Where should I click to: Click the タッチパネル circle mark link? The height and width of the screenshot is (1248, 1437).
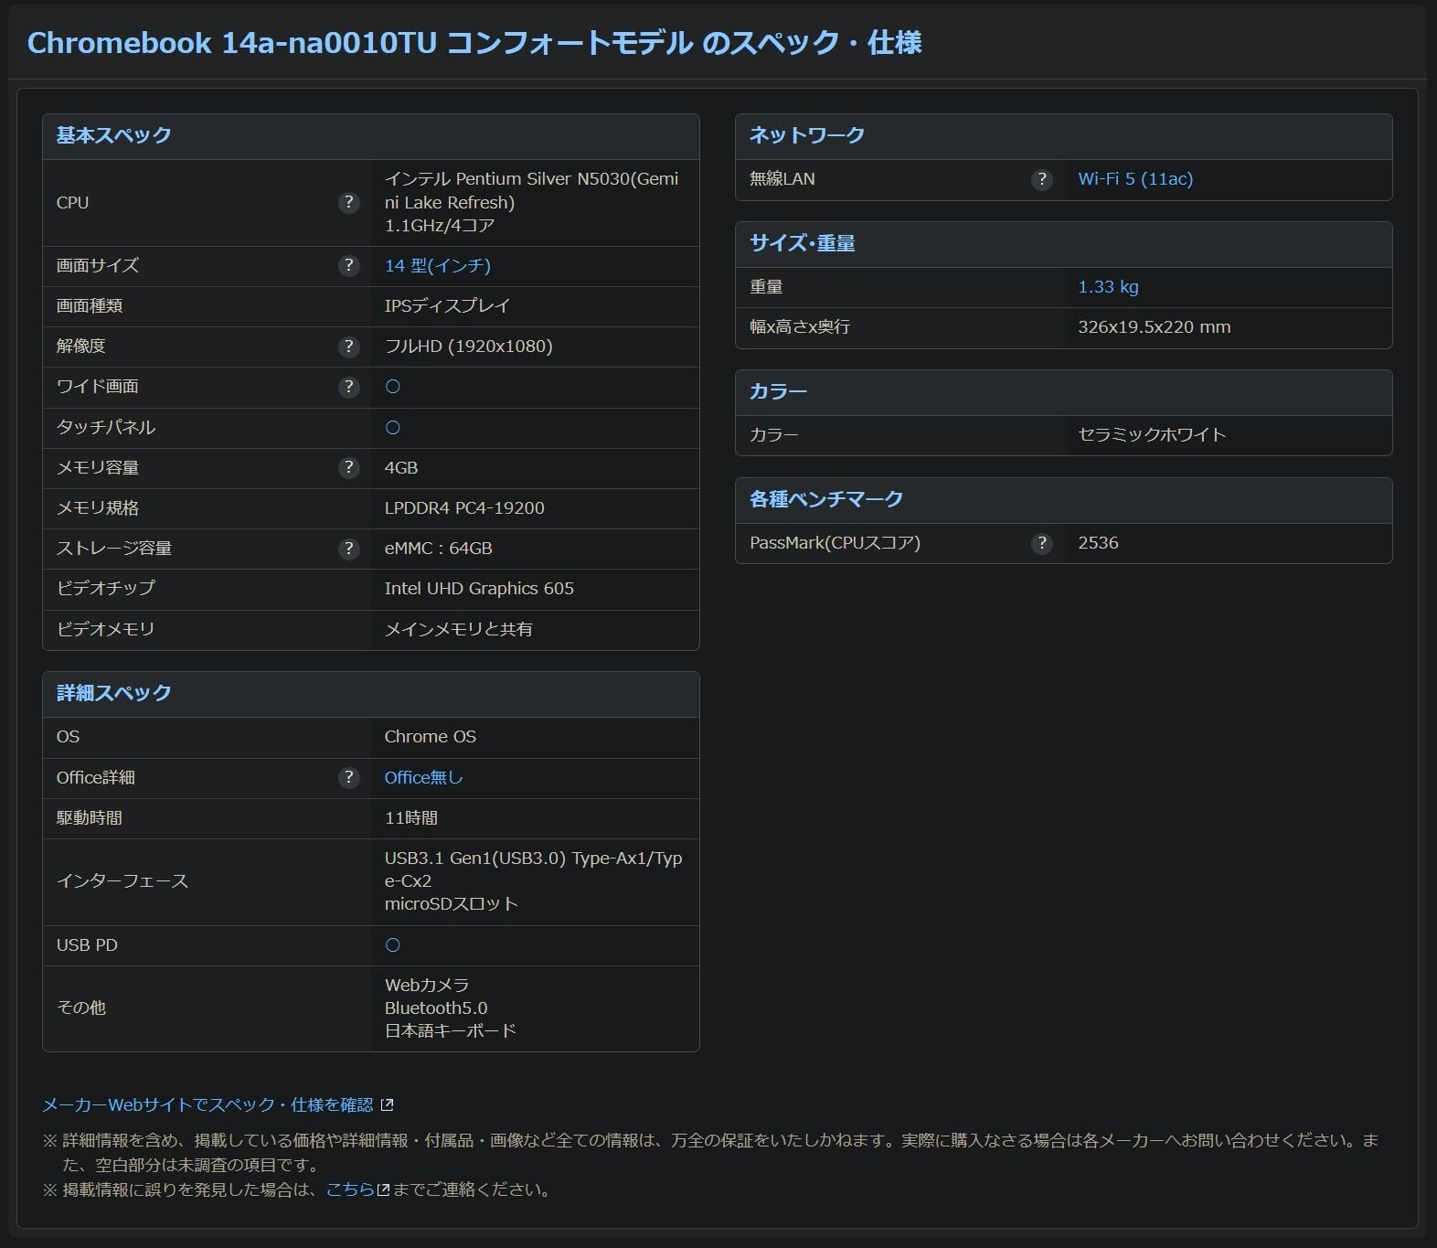[x=393, y=428]
